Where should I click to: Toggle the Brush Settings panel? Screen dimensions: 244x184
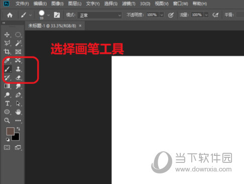click(57, 15)
